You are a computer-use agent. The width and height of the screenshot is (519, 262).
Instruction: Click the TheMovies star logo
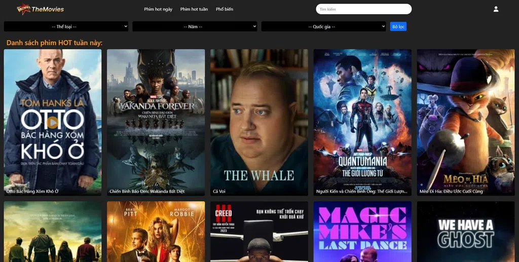pyautogui.click(x=23, y=9)
